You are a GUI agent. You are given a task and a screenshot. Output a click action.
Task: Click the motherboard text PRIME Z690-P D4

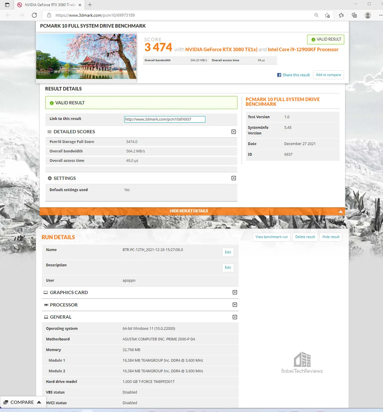pos(181,339)
